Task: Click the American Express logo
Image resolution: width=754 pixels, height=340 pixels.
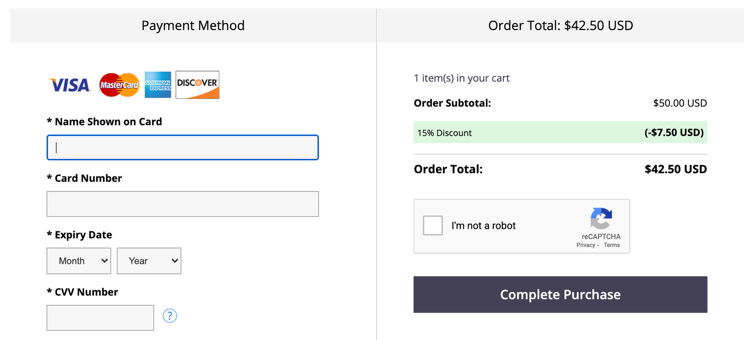Action: pos(158,85)
